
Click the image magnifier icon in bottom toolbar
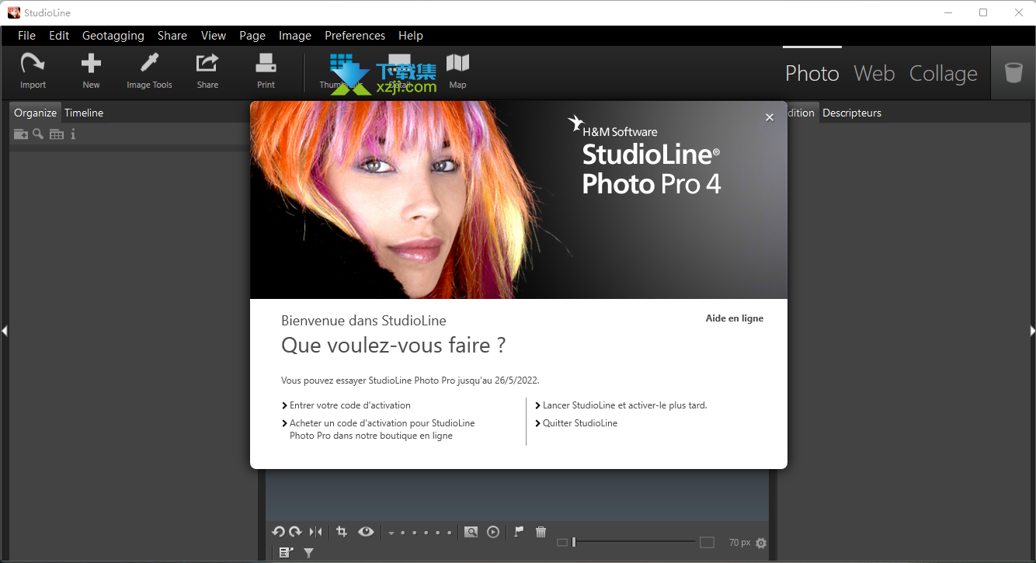471,532
